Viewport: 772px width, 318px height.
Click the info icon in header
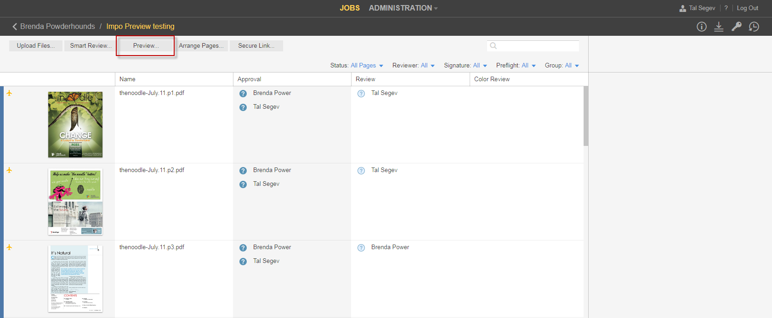[701, 27]
